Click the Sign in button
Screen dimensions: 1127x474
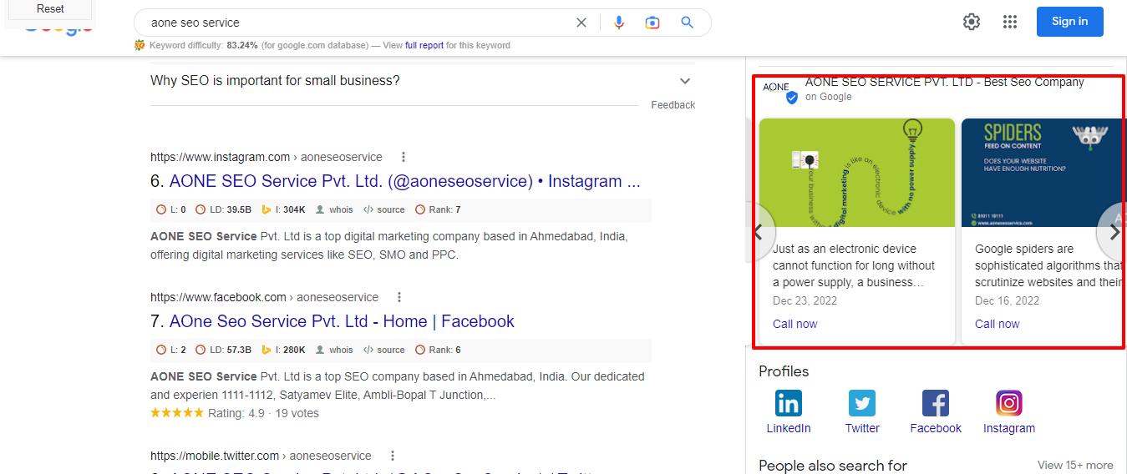[1070, 22]
